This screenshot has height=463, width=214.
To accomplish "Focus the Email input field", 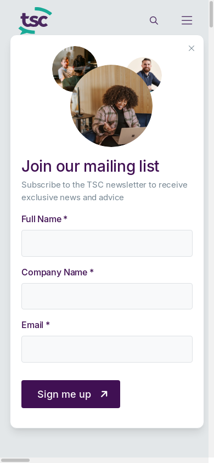I will point(107,349).
